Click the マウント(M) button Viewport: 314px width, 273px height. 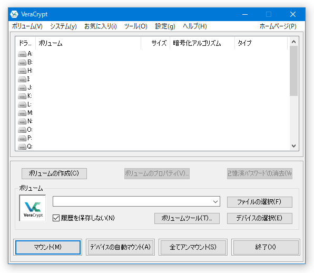click(x=48, y=247)
